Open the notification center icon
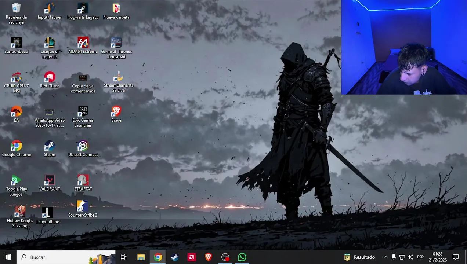This screenshot has width=467, height=264. click(456, 257)
